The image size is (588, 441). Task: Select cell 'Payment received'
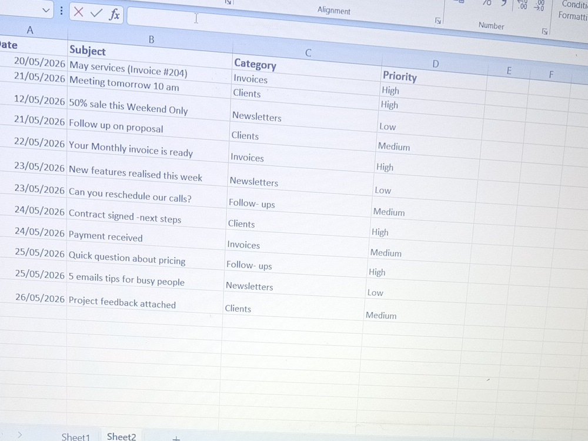[146, 237]
